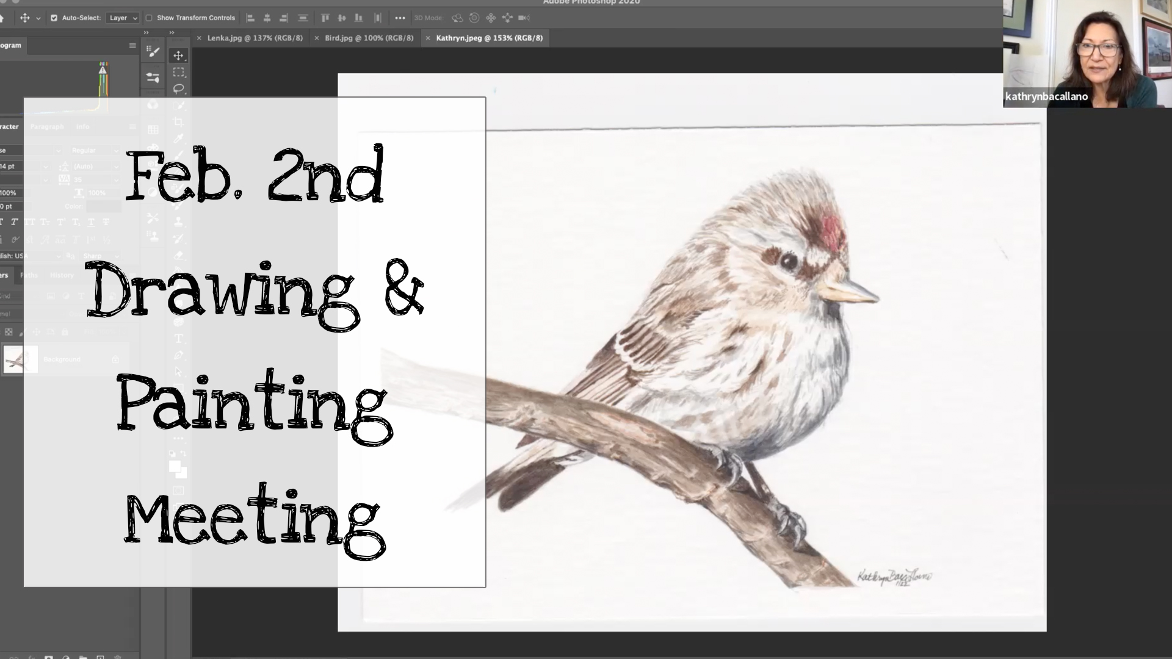1172x659 pixels.
Task: Click Align top edges in options bar
Action: point(325,18)
